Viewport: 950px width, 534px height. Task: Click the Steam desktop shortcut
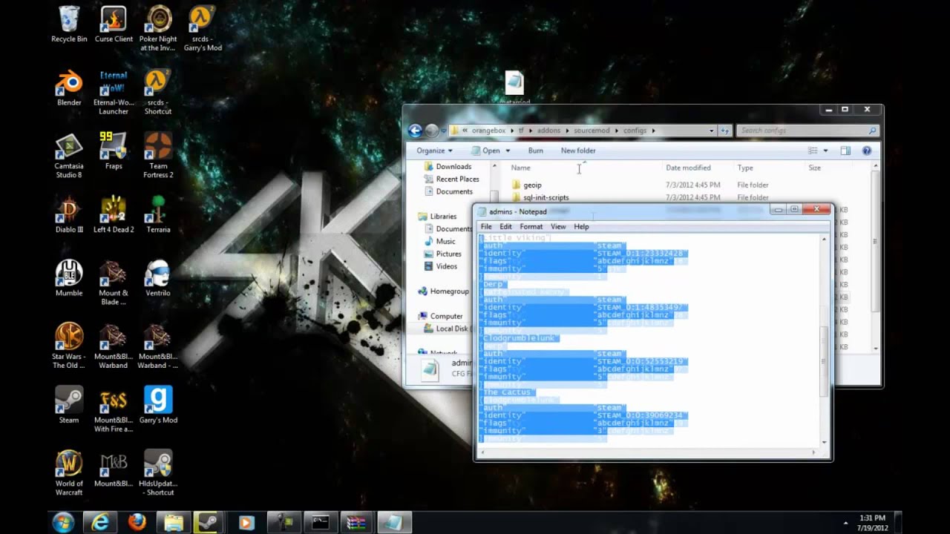69,406
